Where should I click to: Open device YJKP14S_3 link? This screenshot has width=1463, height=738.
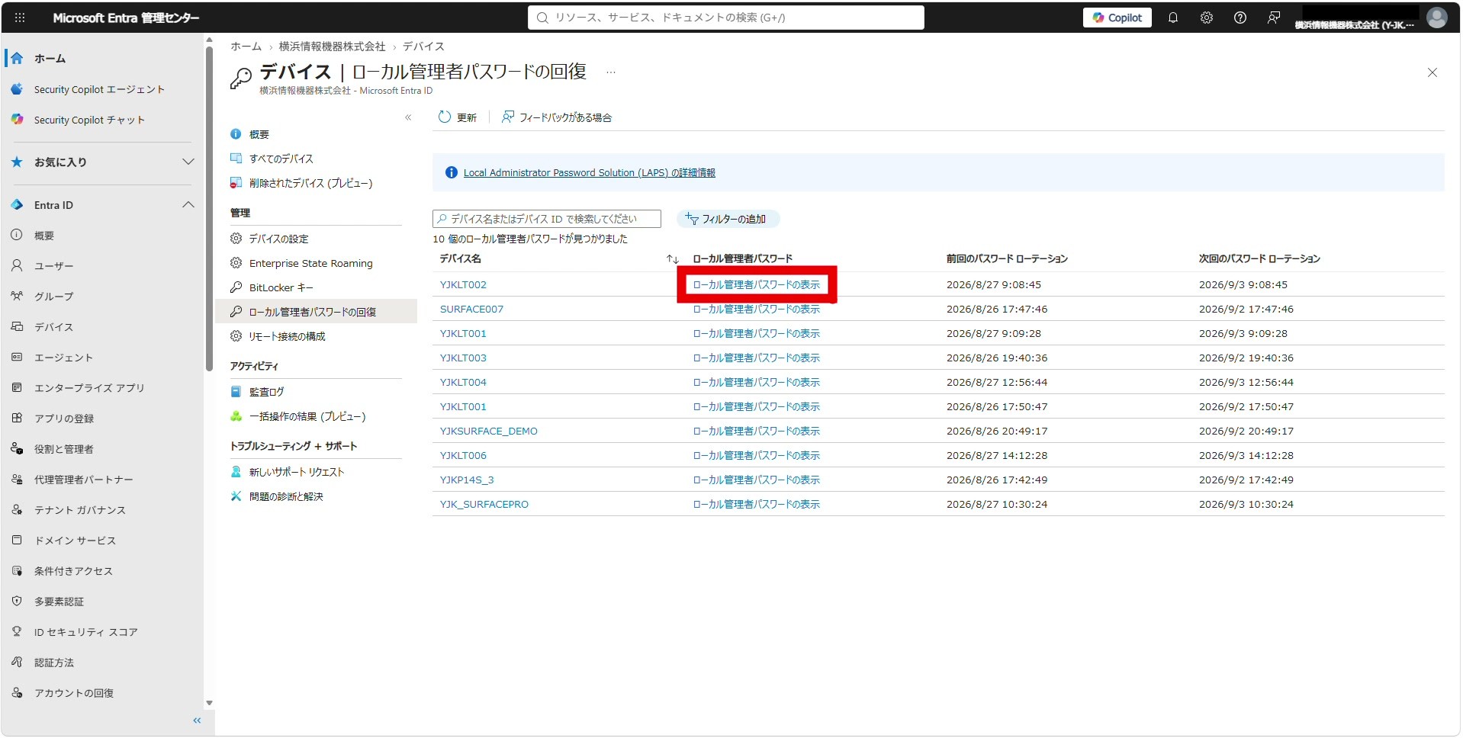467,480
